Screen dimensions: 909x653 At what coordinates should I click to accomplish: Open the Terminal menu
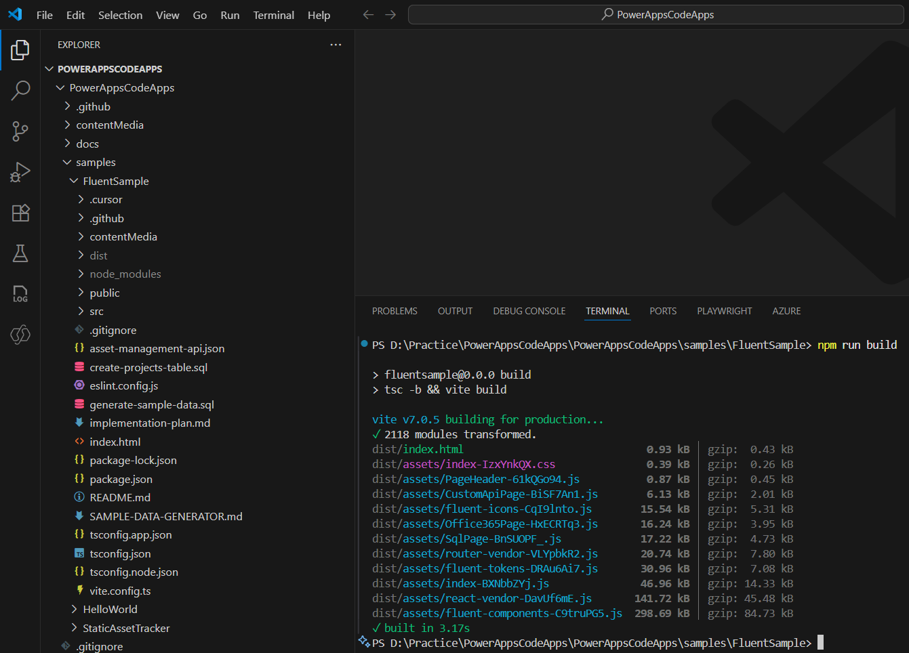click(273, 15)
